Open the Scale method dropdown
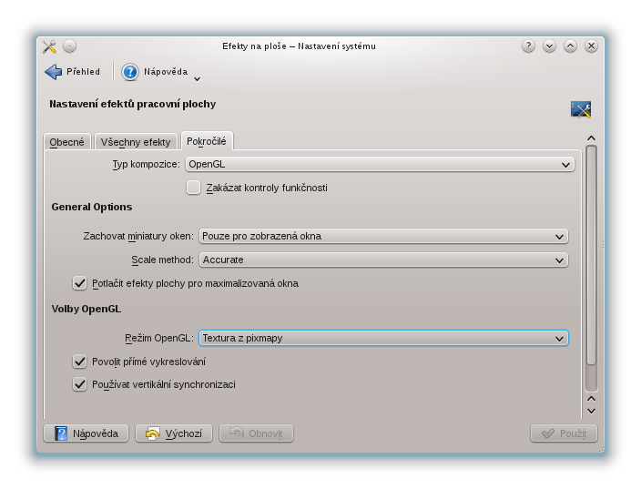 click(383, 260)
